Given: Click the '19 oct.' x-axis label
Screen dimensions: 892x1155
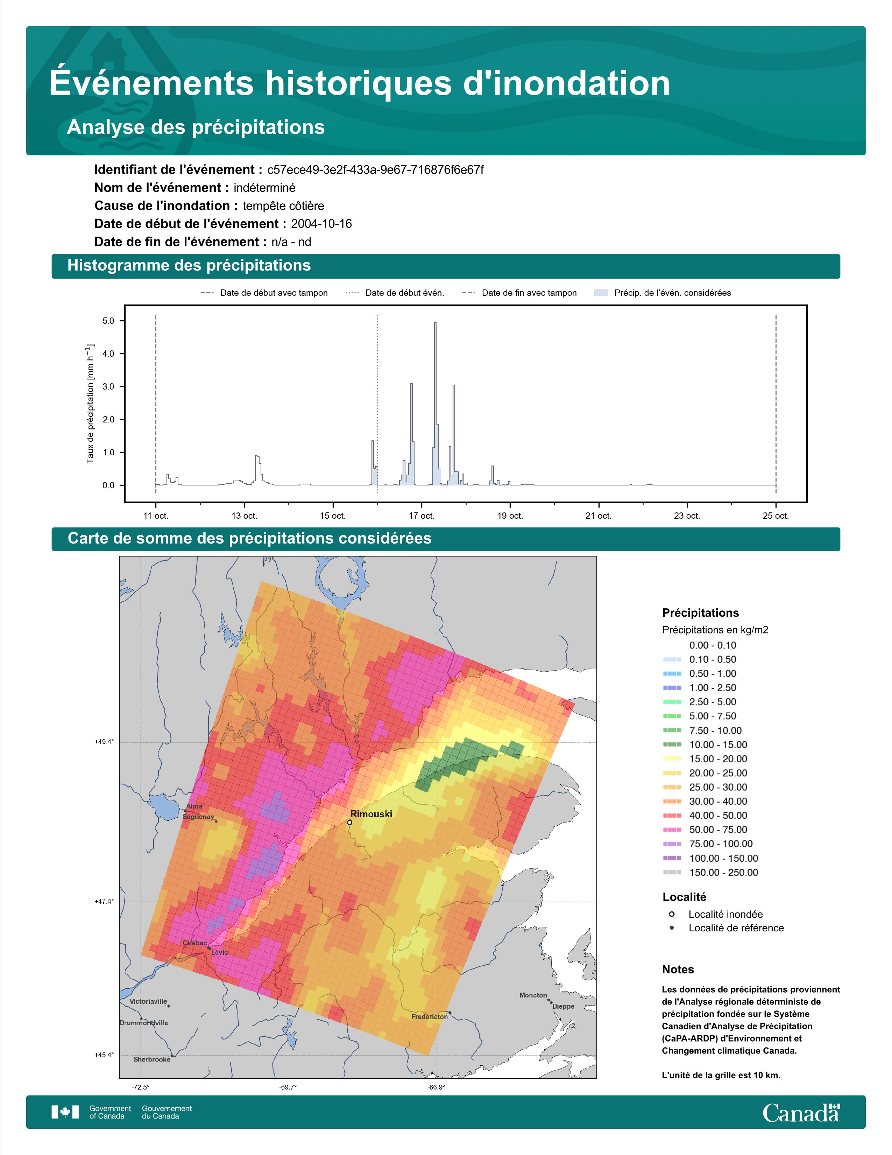Looking at the screenshot, I should [x=510, y=516].
